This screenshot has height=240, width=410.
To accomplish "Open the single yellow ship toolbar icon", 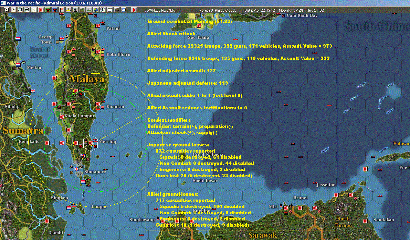I will pos(69,10).
